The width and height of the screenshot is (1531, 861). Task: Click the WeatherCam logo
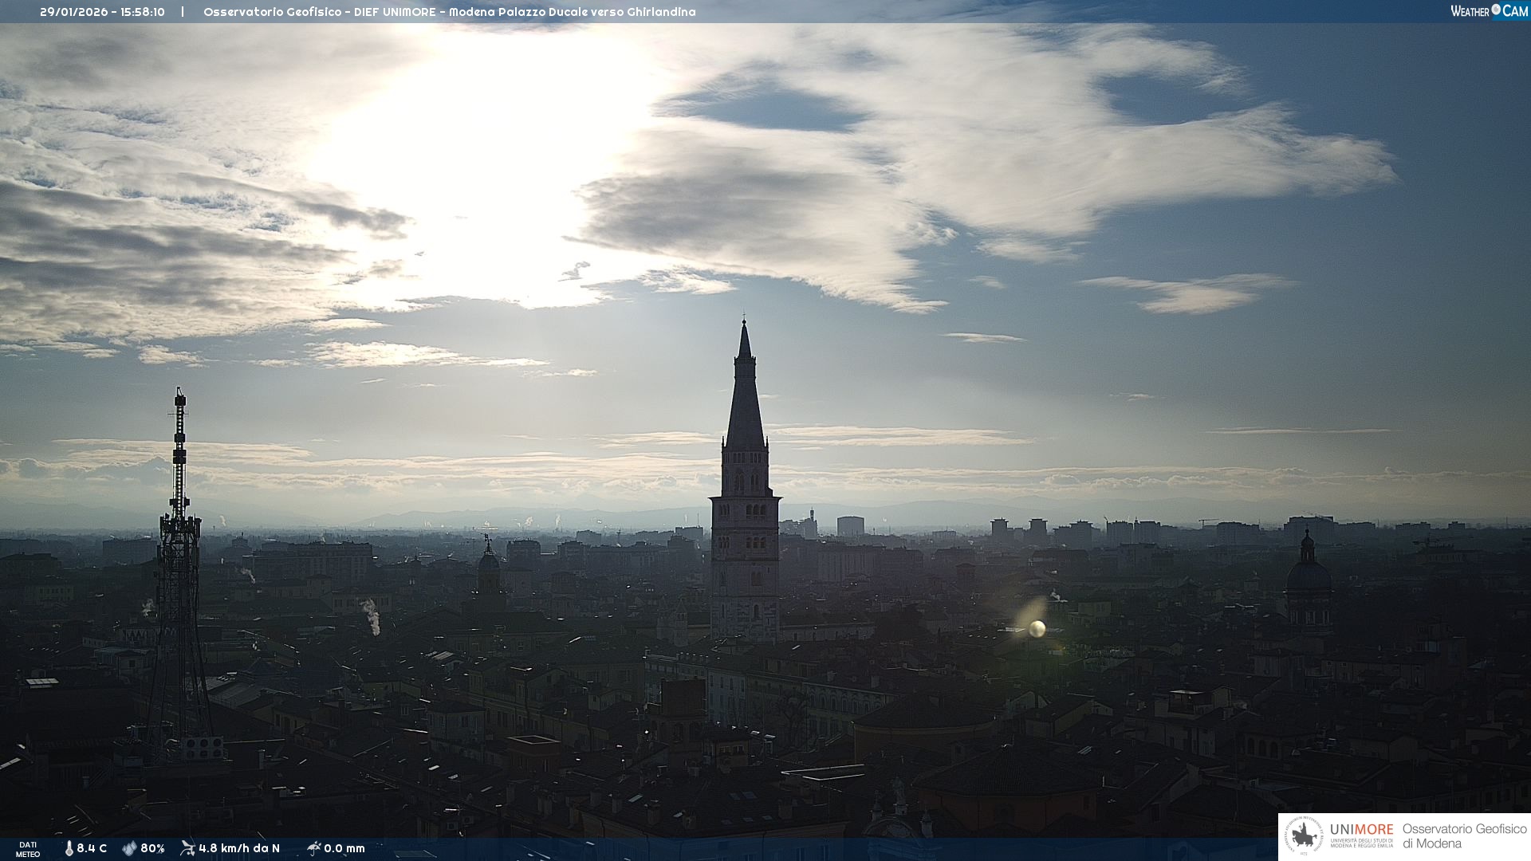pos(1489,11)
